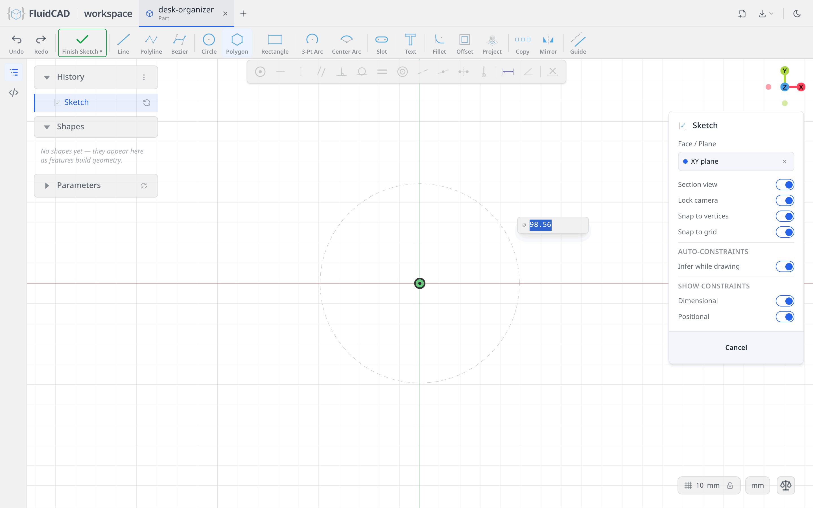
Task: Open the code editor sidebar view
Action: pyautogui.click(x=14, y=92)
